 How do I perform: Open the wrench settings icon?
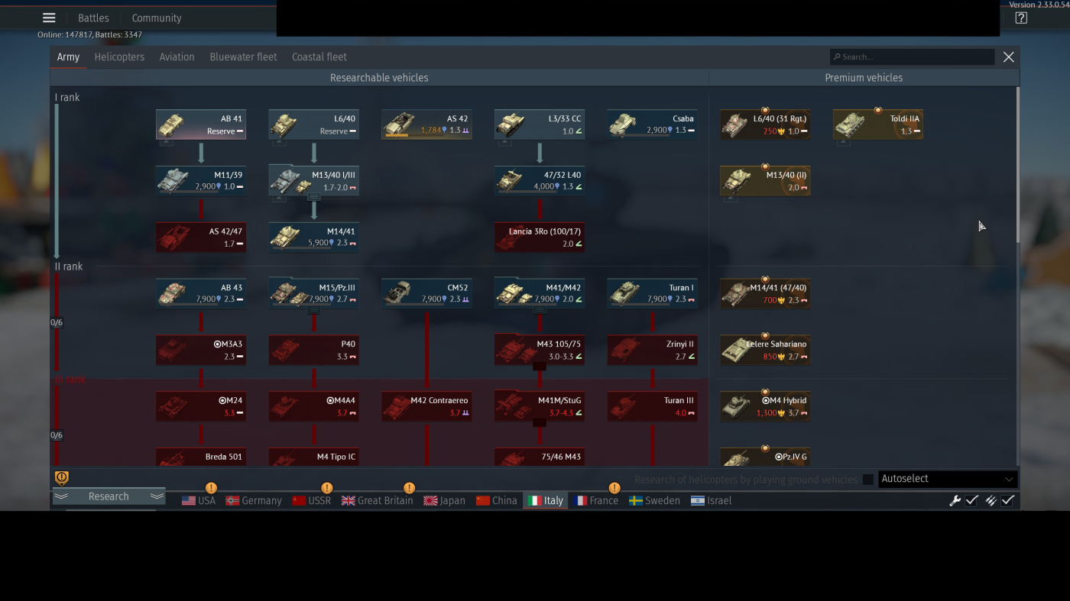955,501
